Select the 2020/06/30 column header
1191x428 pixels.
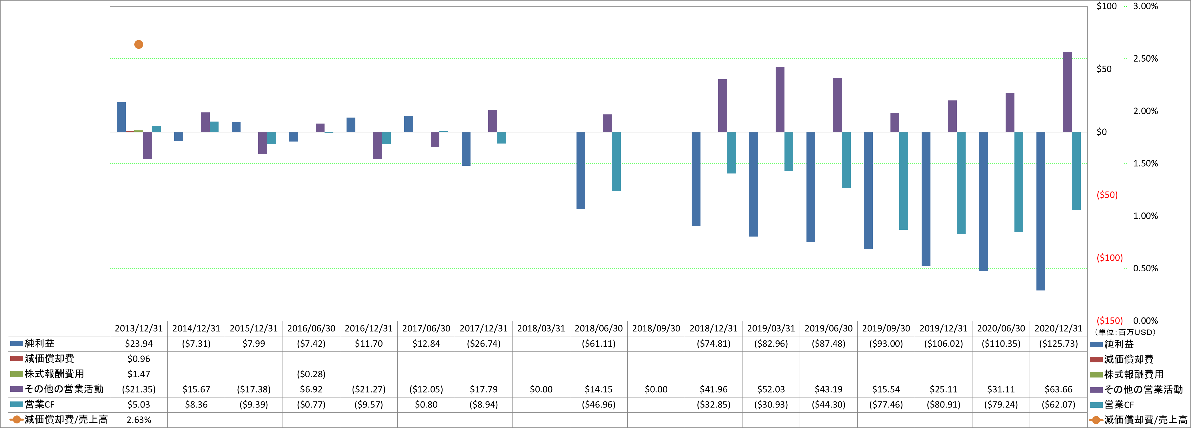[x=1001, y=328]
